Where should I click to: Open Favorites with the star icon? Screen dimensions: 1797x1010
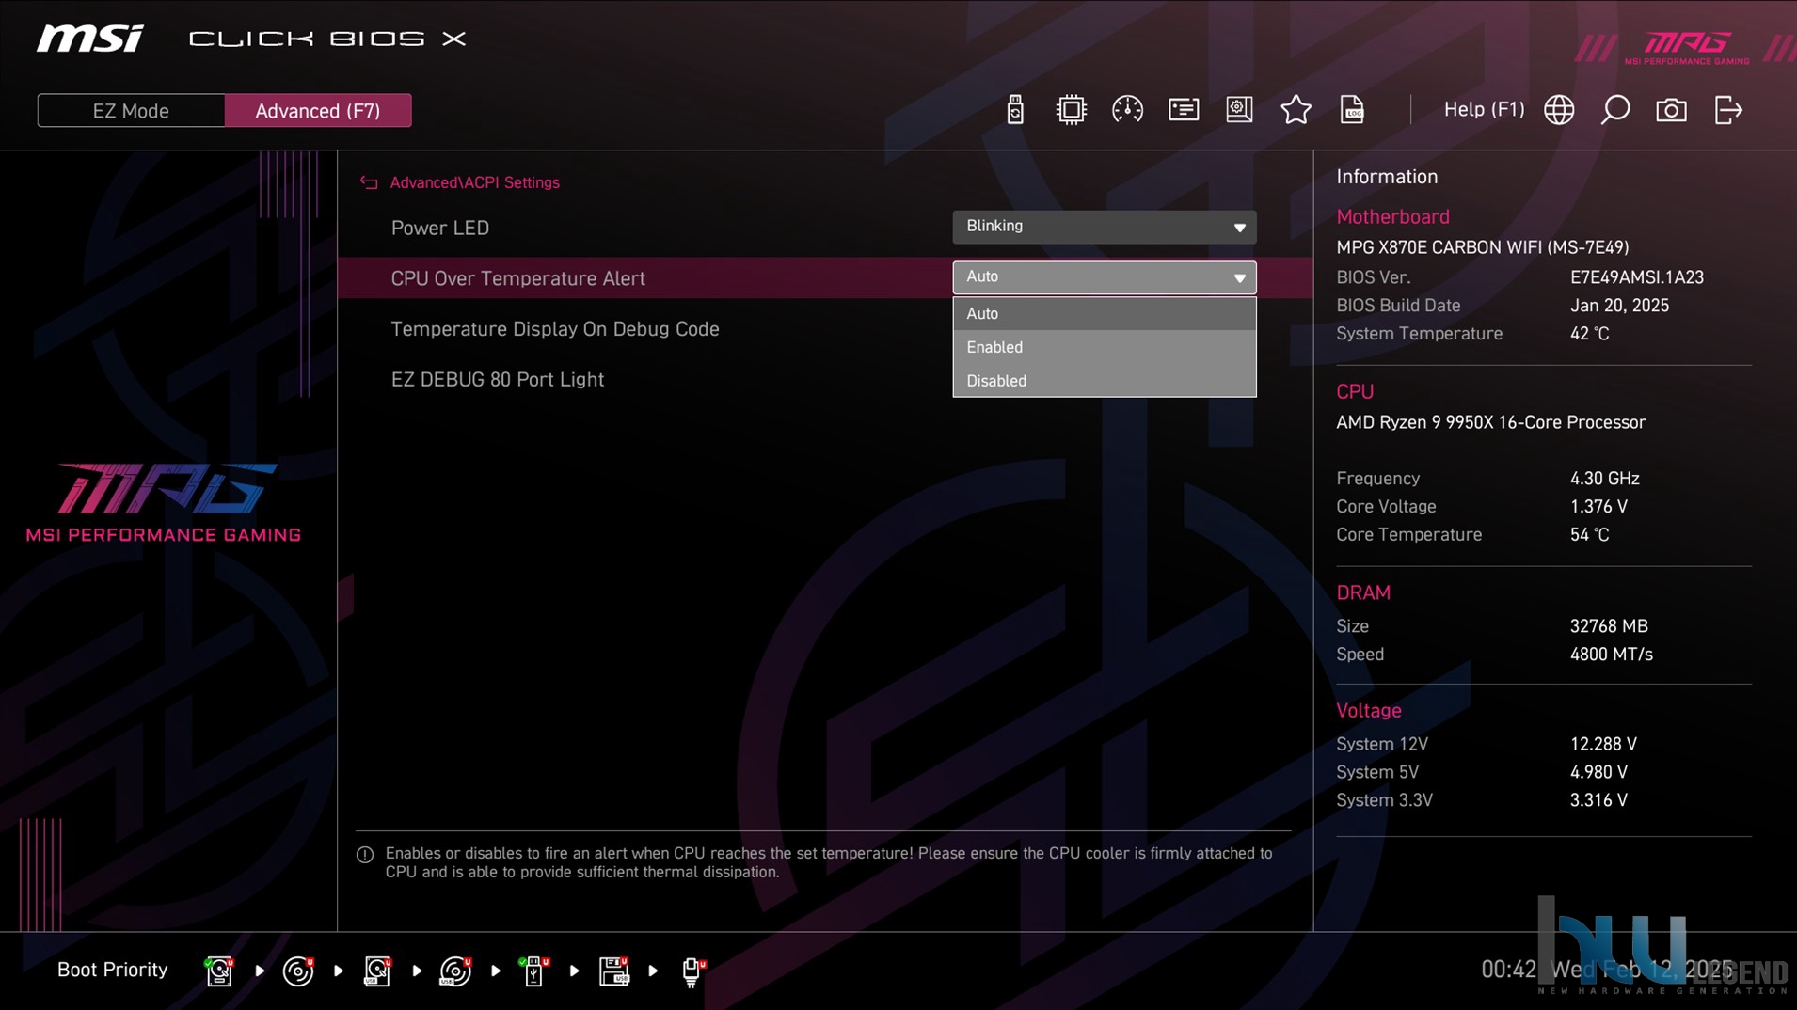[x=1296, y=110]
